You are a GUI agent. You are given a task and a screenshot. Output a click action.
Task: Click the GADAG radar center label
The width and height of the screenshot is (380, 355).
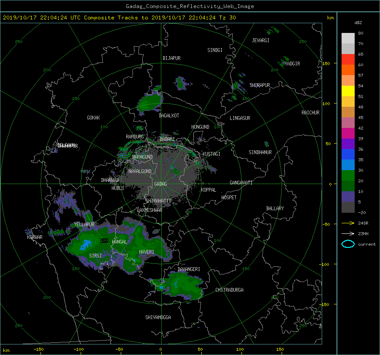pyautogui.click(x=160, y=184)
